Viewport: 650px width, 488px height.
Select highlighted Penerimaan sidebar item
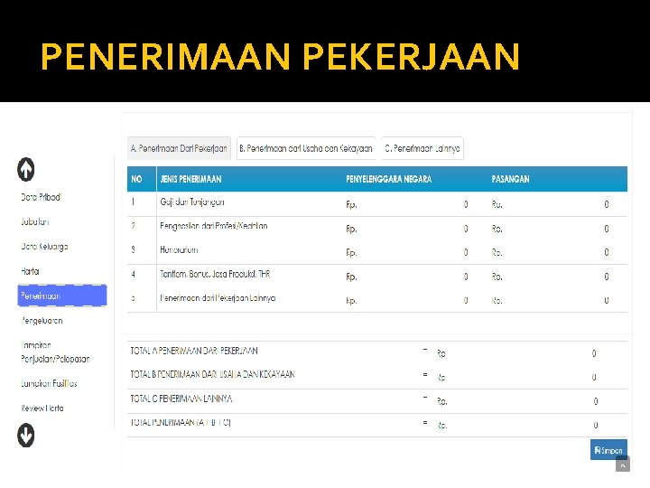tap(62, 296)
